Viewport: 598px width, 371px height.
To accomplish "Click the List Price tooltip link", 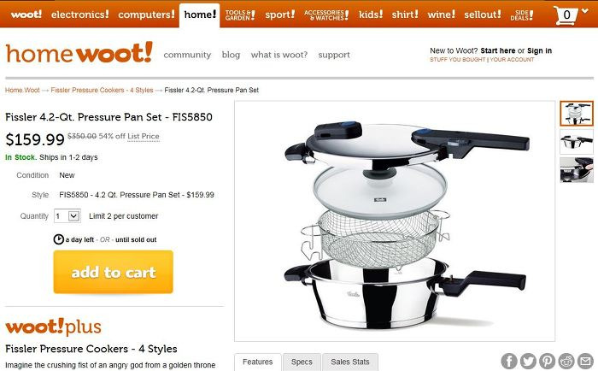I will [143, 136].
